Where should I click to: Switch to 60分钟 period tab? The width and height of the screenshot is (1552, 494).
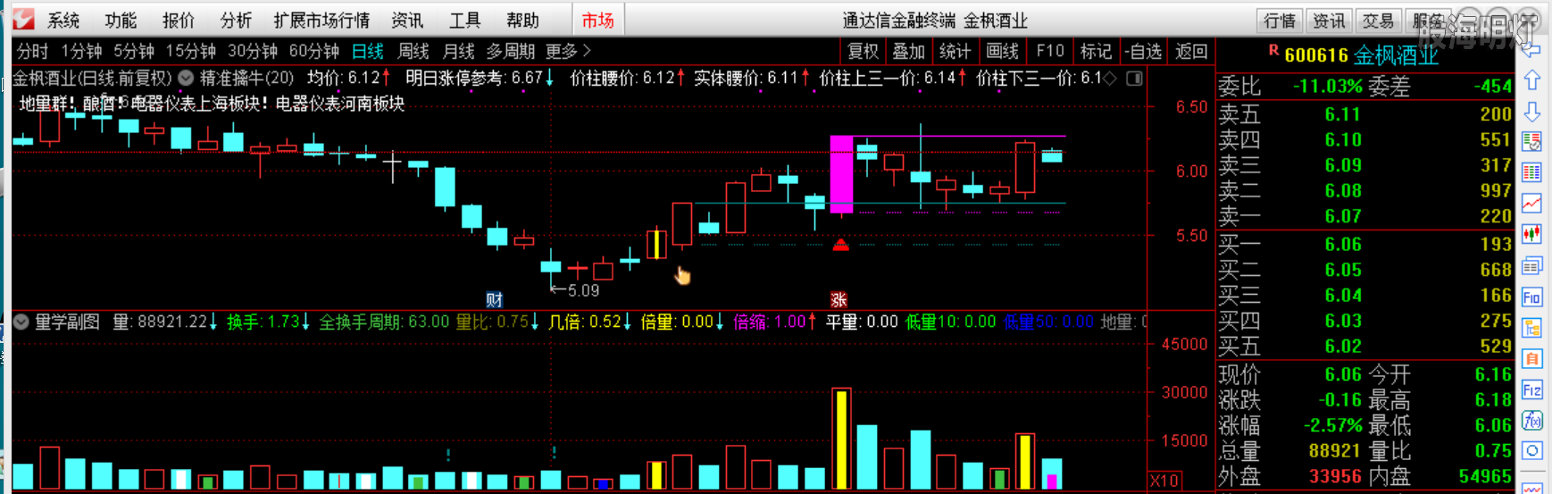[314, 51]
